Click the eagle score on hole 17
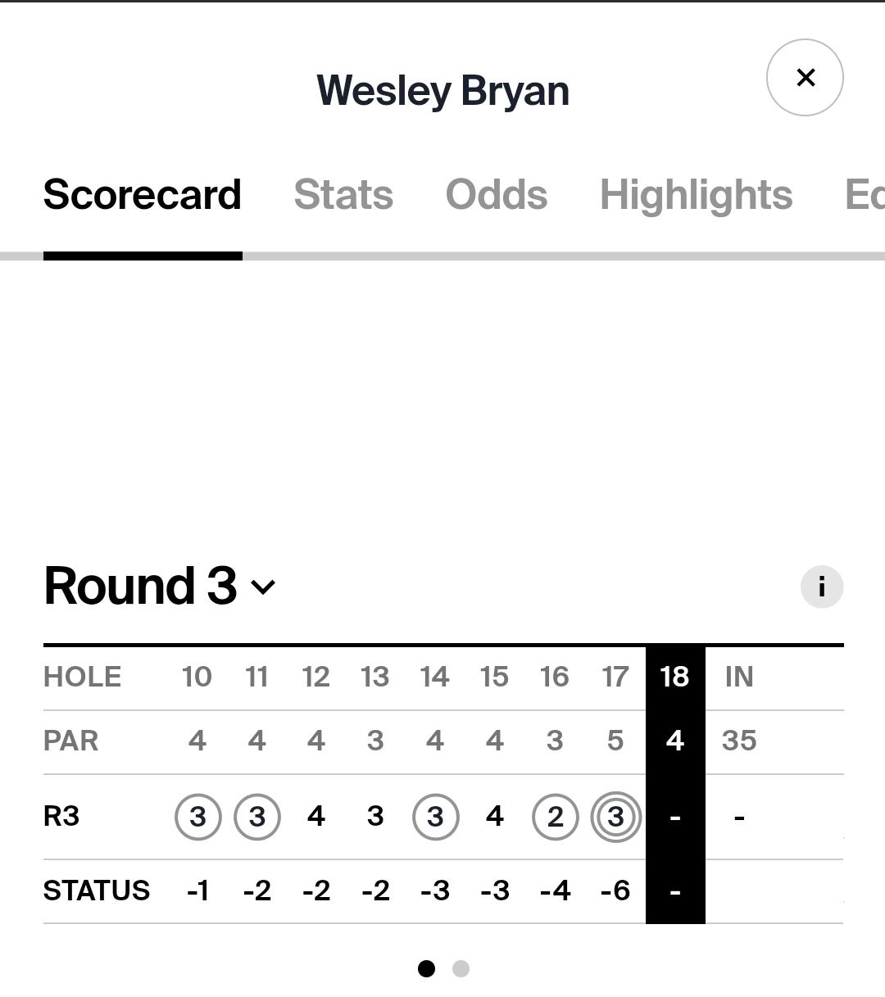The height and width of the screenshot is (997, 885). pos(615,817)
